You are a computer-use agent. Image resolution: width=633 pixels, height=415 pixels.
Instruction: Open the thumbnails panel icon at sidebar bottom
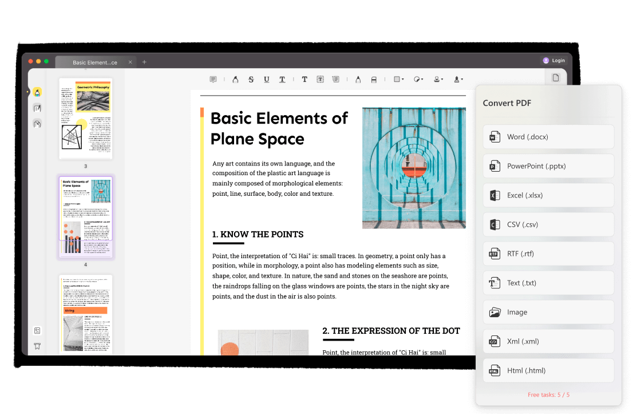(x=37, y=331)
